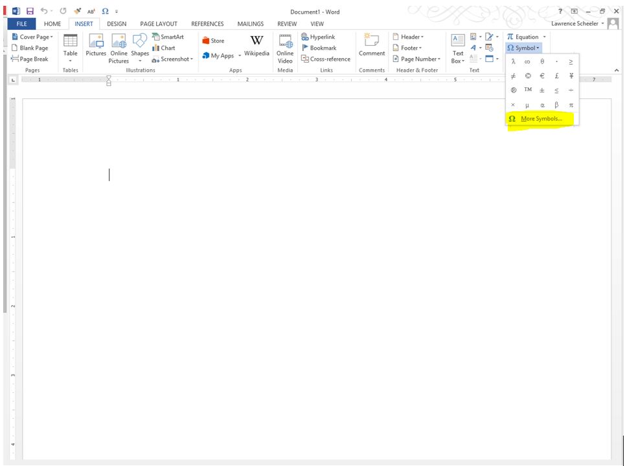Image resolution: width=625 pixels, height=466 pixels.
Task: Collapse the ribbon with the chevron
Action: pos(616,69)
